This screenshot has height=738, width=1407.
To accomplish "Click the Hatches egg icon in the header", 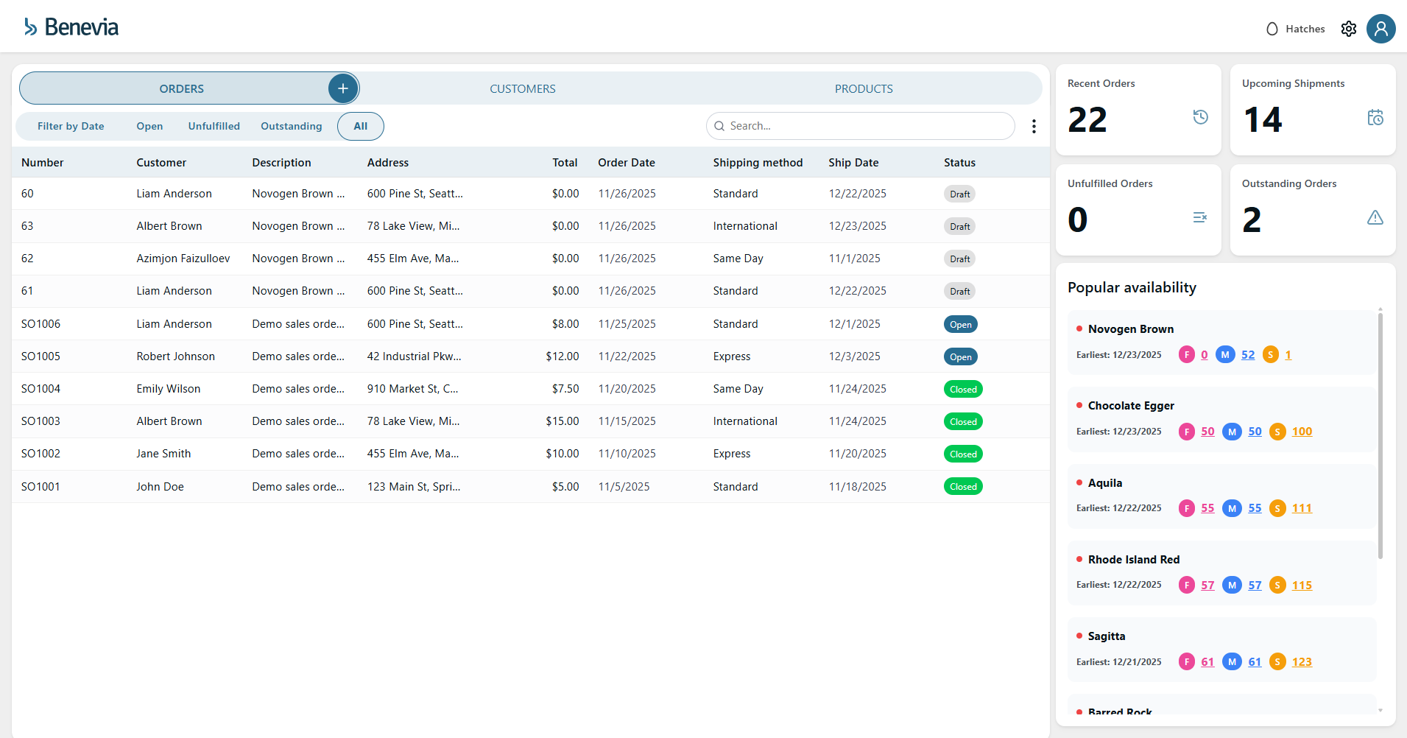I will (x=1272, y=29).
